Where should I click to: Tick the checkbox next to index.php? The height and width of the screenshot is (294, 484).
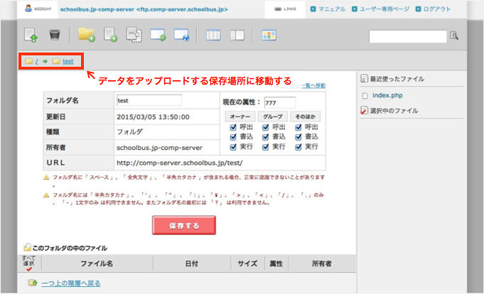[x=365, y=96]
